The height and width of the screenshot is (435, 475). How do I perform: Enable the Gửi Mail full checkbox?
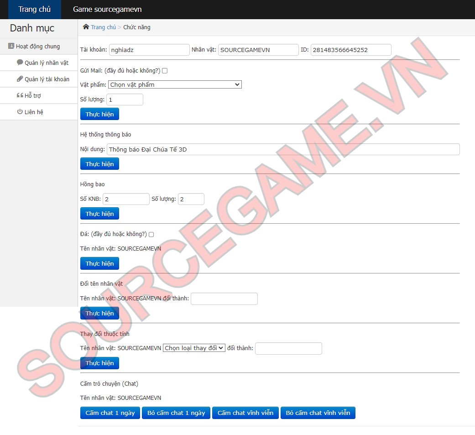coord(165,71)
